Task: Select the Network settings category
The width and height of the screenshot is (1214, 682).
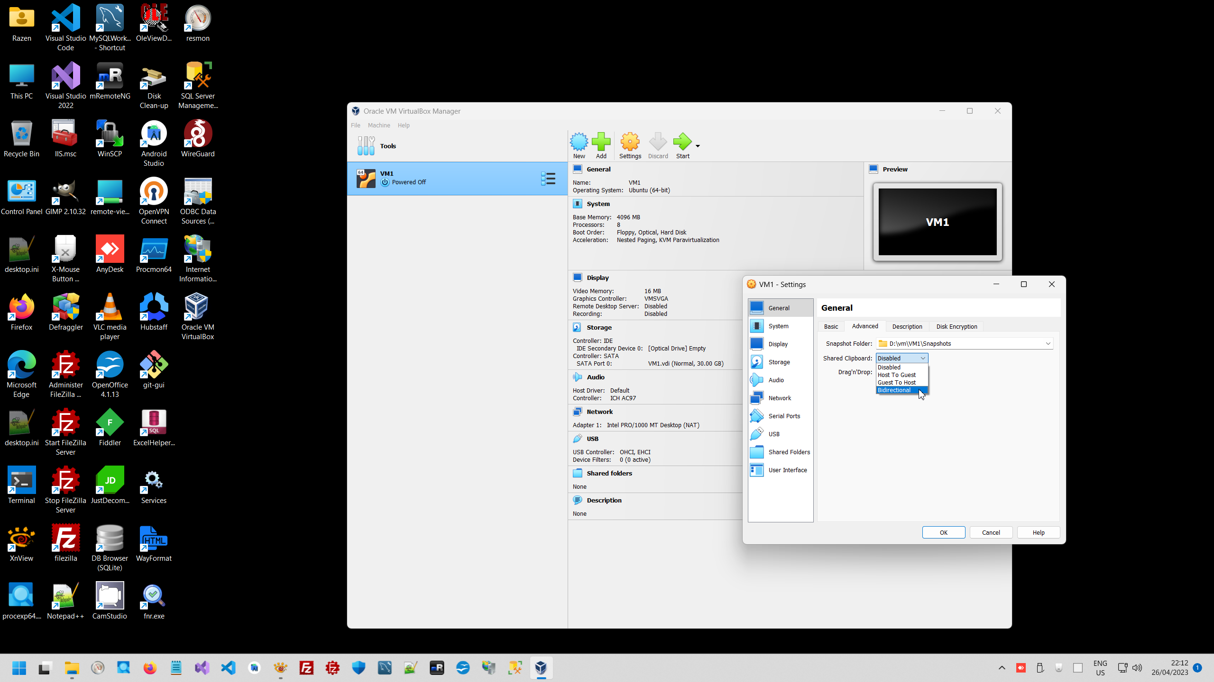Action: click(x=780, y=398)
